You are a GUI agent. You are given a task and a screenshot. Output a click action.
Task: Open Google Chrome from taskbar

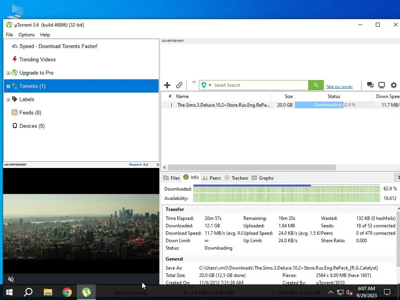click(x=67, y=292)
